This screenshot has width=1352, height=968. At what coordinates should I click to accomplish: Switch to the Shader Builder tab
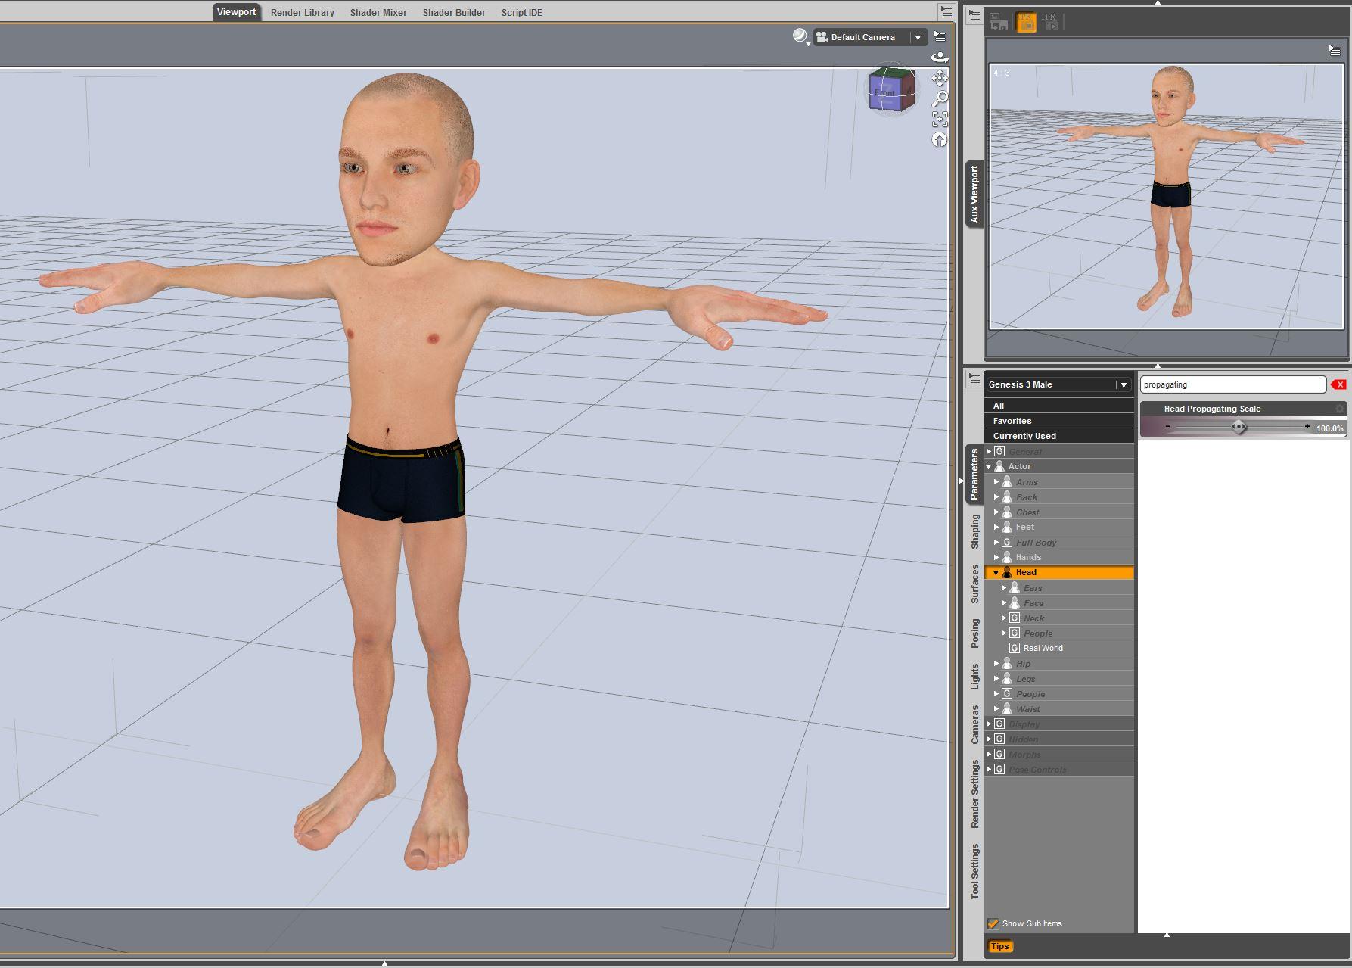[x=454, y=13]
